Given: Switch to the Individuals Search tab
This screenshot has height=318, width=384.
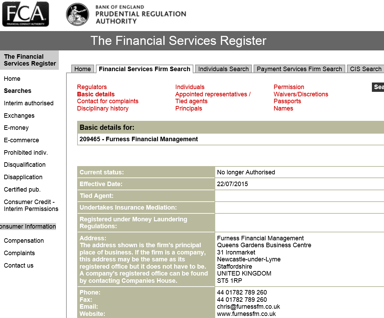Looking at the screenshot, I should click(223, 69).
